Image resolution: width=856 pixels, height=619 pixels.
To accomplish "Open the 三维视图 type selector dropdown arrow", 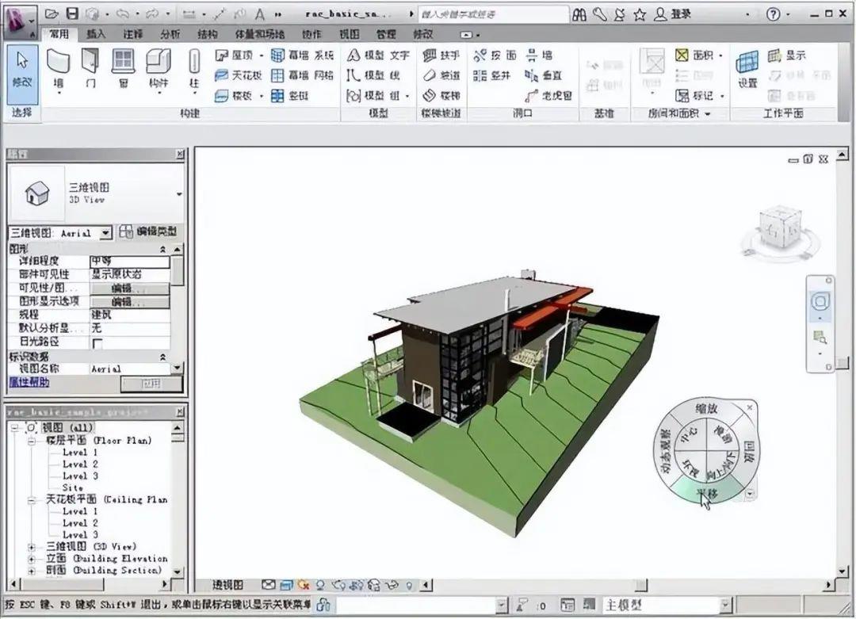I will pyautogui.click(x=179, y=194).
